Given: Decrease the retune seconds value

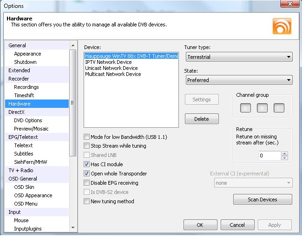Looking at the screenshot, I should click(x=285, y=158).
